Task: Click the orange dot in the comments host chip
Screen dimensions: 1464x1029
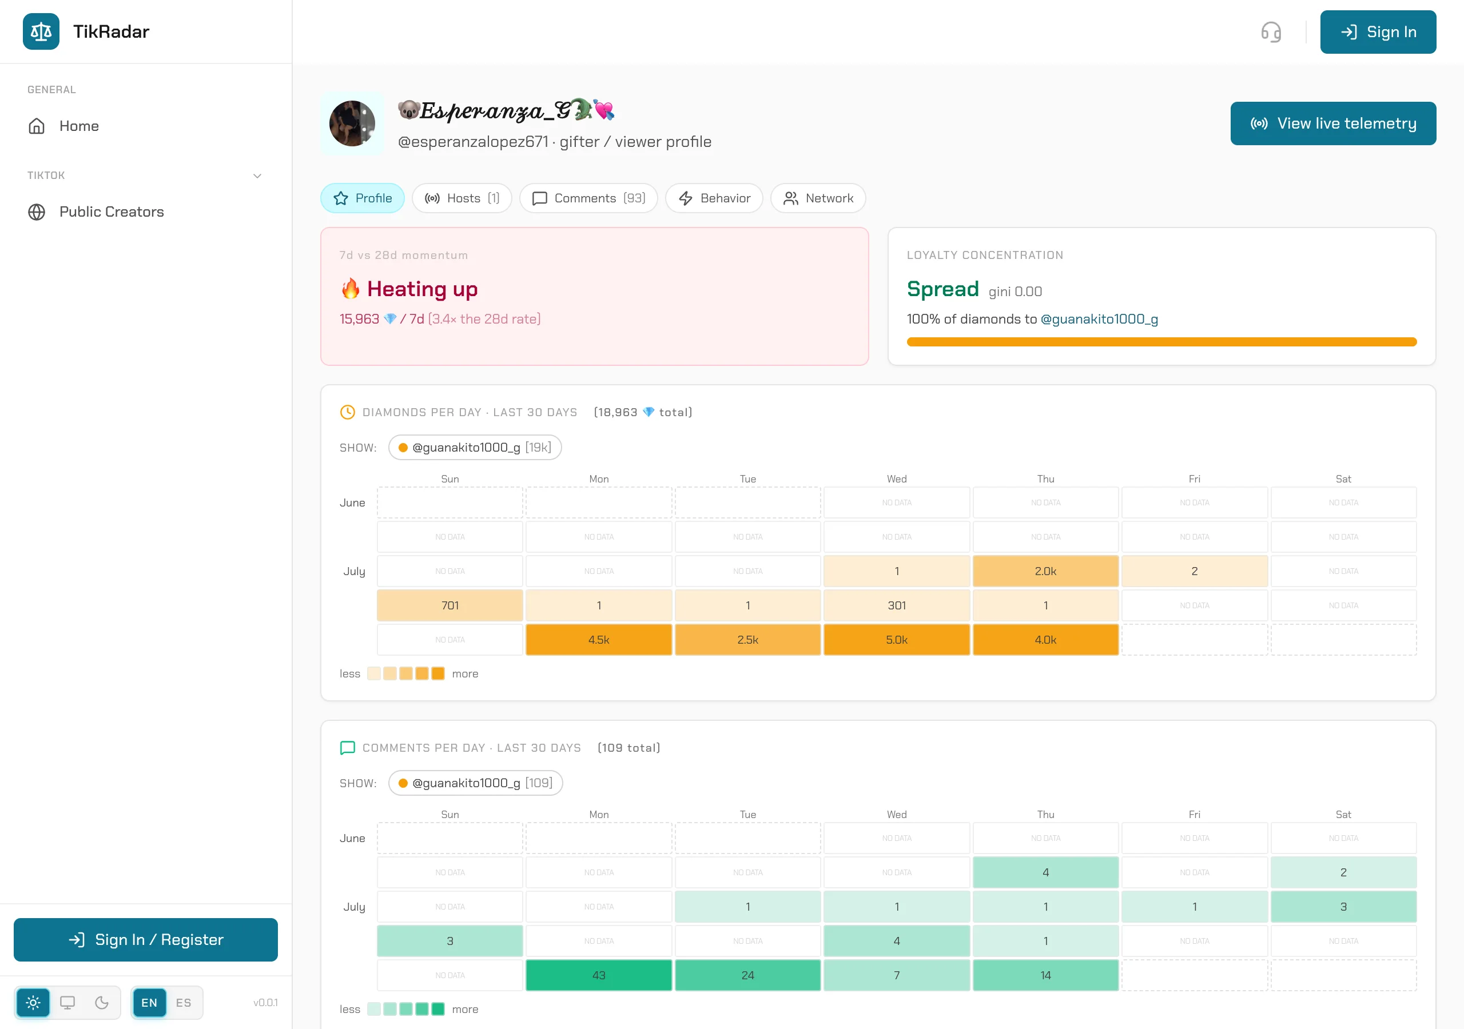Action: [403, 783]
